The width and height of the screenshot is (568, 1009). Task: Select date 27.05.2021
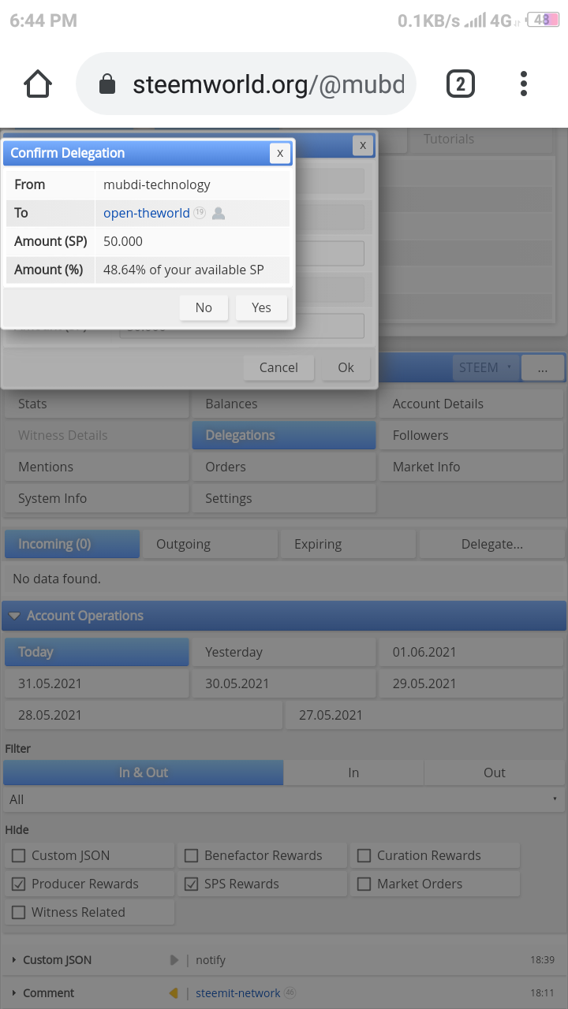pyautogui.click(x=425, y=715)
